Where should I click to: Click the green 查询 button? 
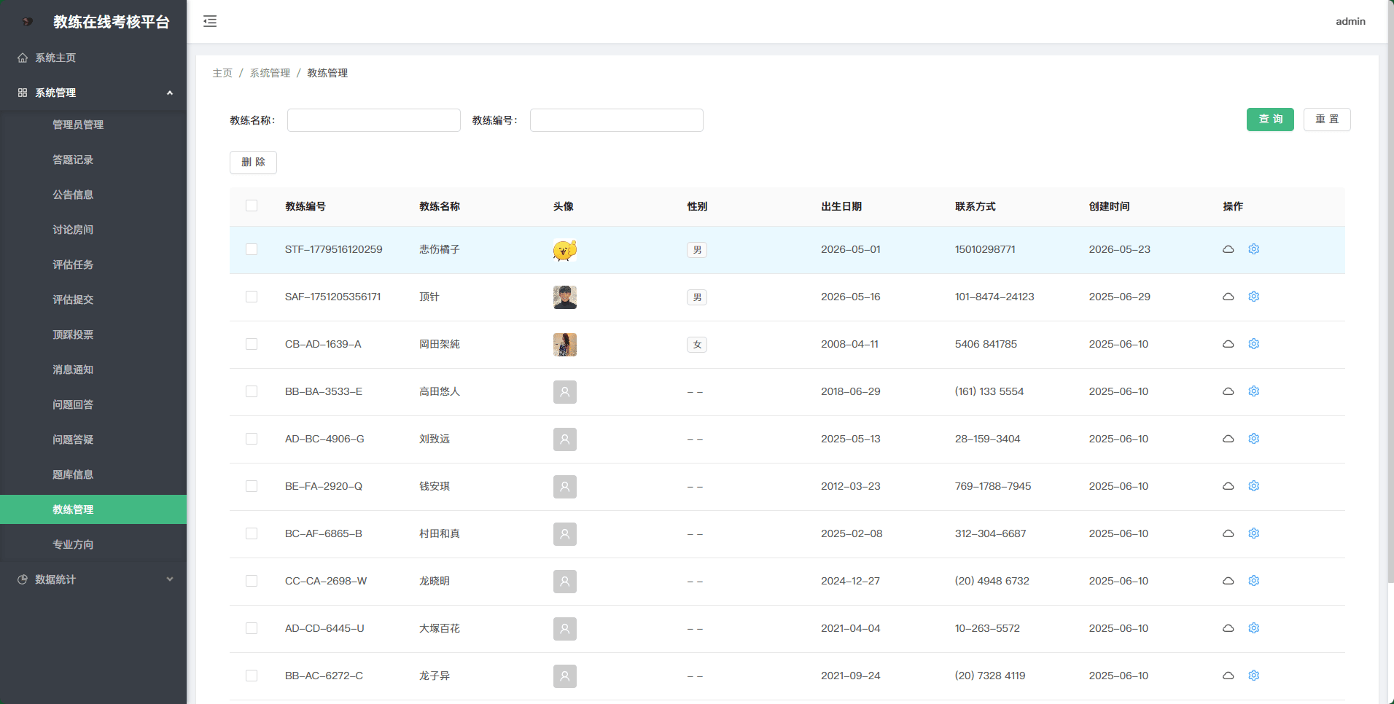coord(1270,120)
